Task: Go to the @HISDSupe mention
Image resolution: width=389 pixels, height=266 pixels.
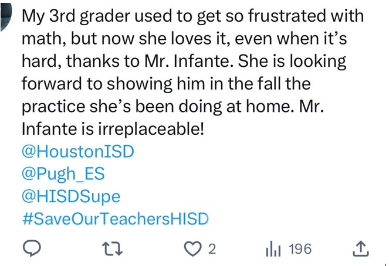Action: 70,196
